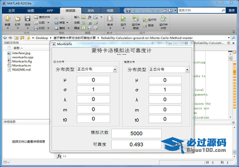239x167 pixels.
Task: Open the Publish (发布) tab
Action: click(91, 10)
